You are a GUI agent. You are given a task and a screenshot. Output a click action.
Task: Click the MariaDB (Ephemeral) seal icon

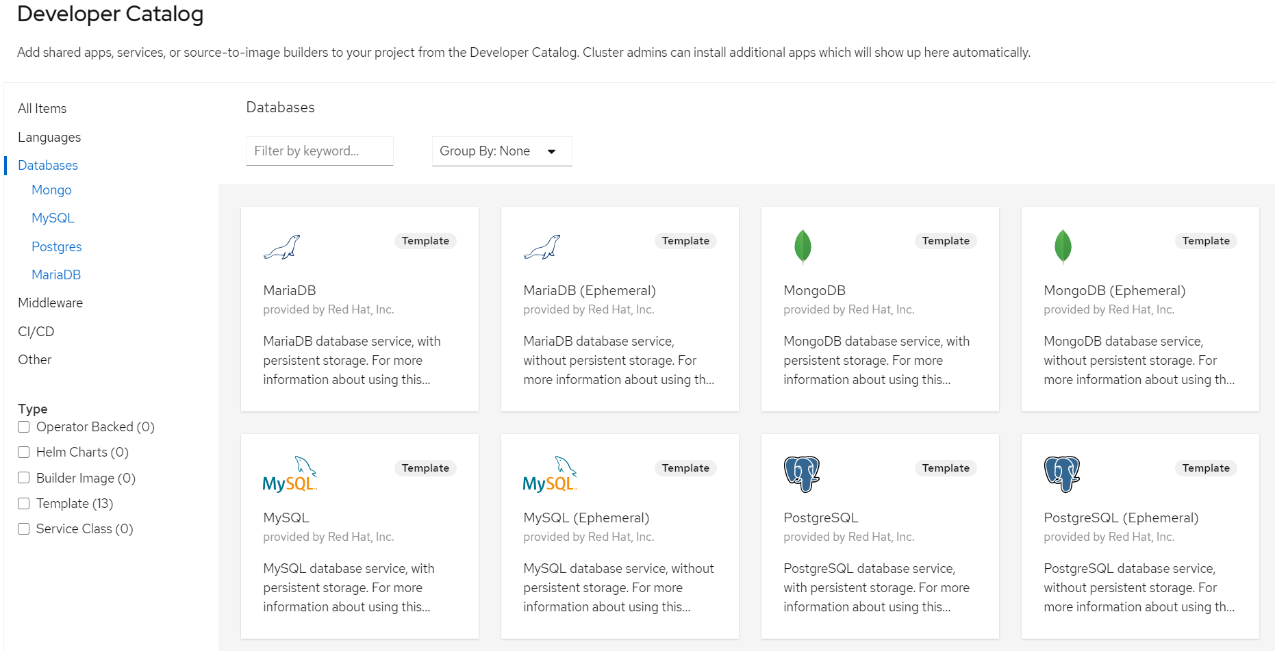542,247
